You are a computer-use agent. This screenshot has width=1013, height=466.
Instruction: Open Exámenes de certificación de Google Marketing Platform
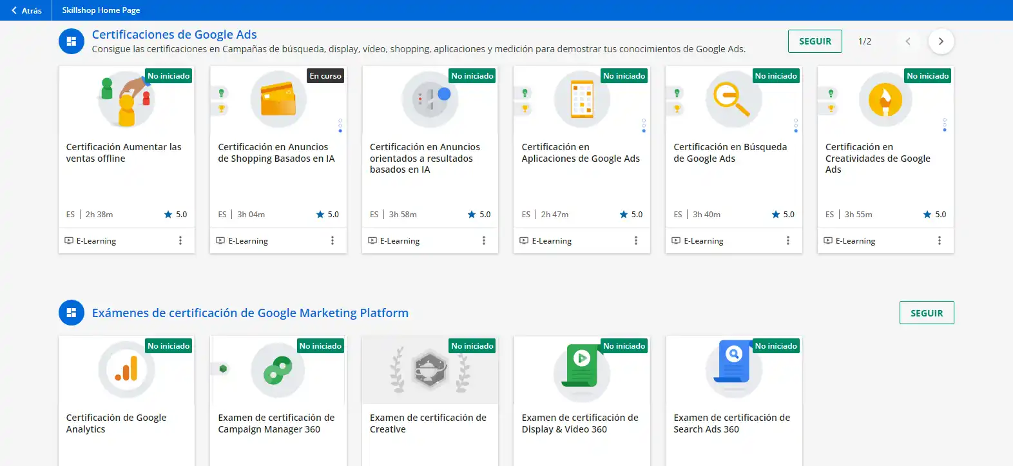250,313
